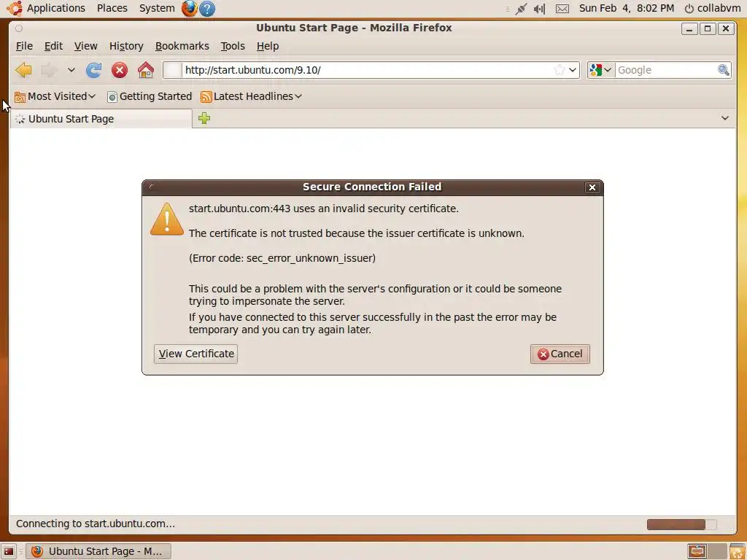The width and height of the screenshot is (747, 560).
Task: Click into the Google search box
Action: point(666,70)
